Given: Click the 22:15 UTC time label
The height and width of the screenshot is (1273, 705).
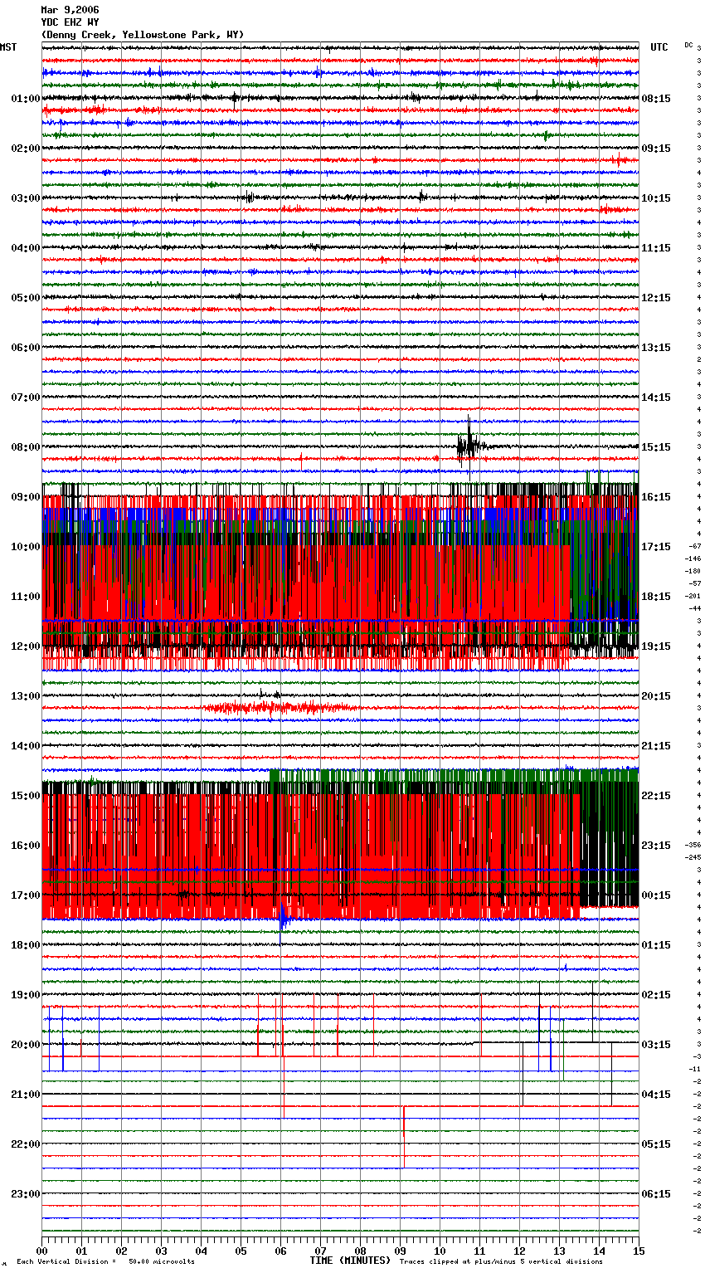Looking at the screenshot, I should point(656,796).
